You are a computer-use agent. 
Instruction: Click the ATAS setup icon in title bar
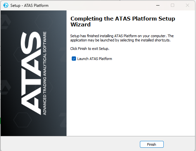point(6,5)
